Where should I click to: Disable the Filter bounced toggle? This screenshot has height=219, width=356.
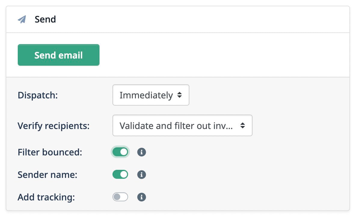(x=120, y=152)
